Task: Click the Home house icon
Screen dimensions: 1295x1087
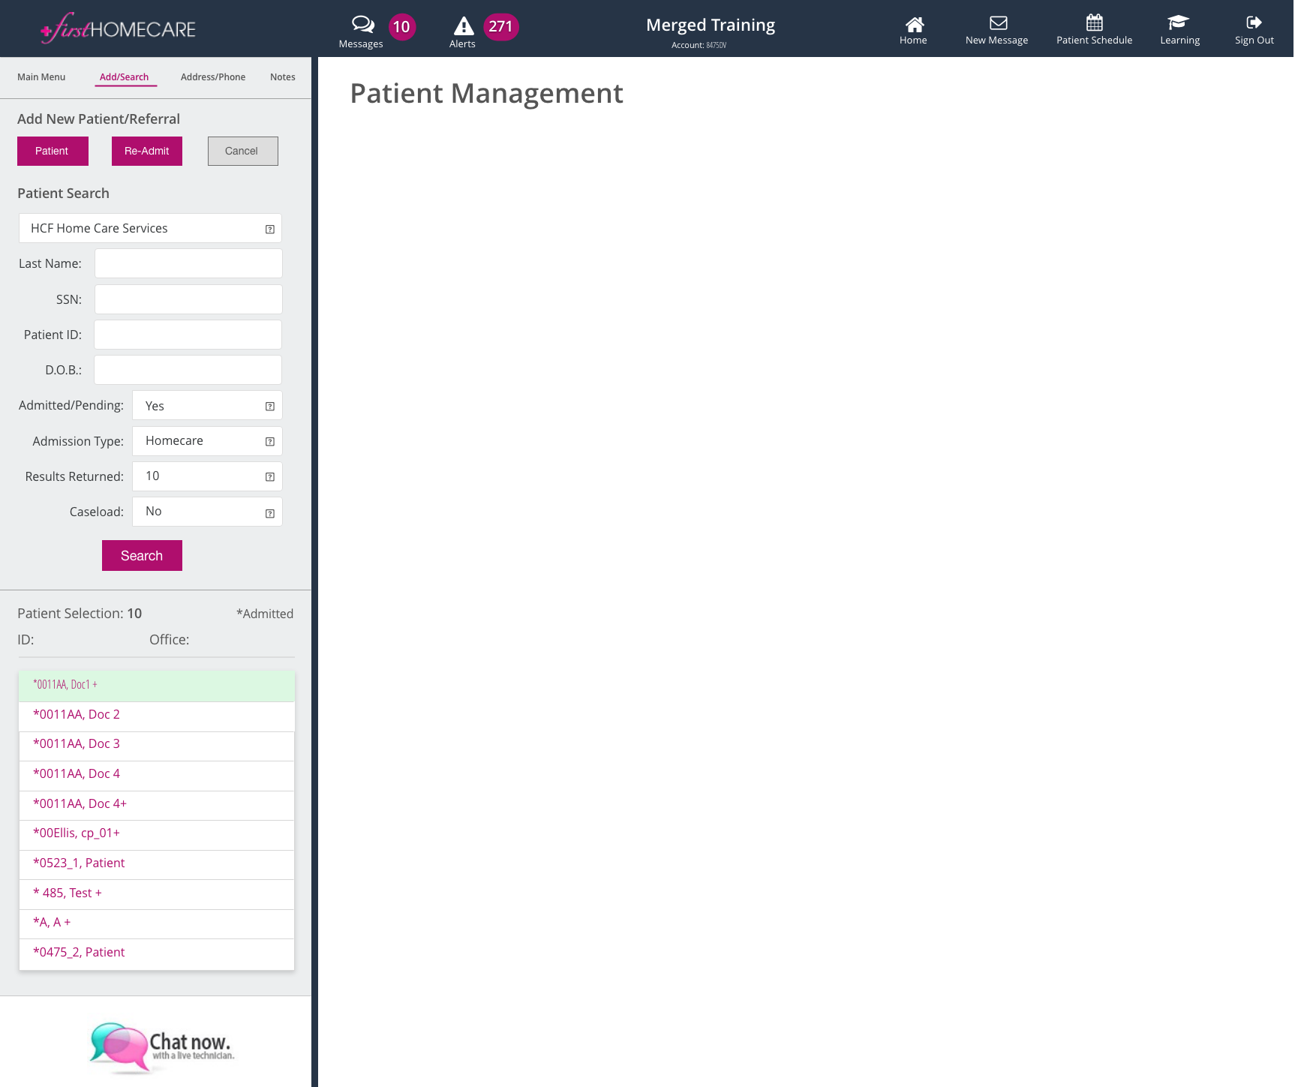Action: click(914, 24)
